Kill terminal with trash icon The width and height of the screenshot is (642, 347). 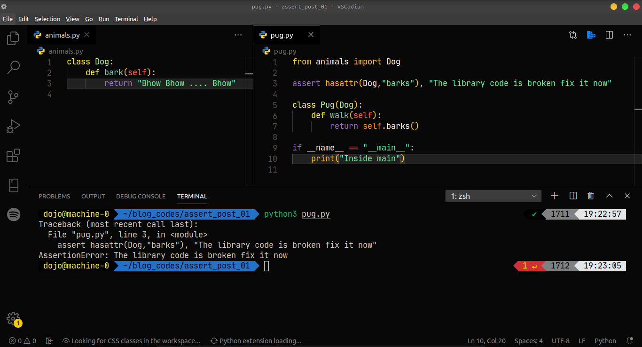[591, 196]
